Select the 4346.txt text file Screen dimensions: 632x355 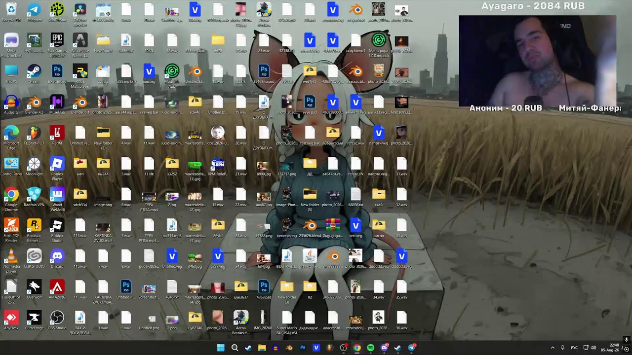point(172,290)
